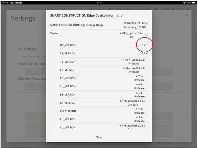This screenshot has height=148, width=198.
Task: Collapse the Version details chevron
Action: (x=145, y=35)
